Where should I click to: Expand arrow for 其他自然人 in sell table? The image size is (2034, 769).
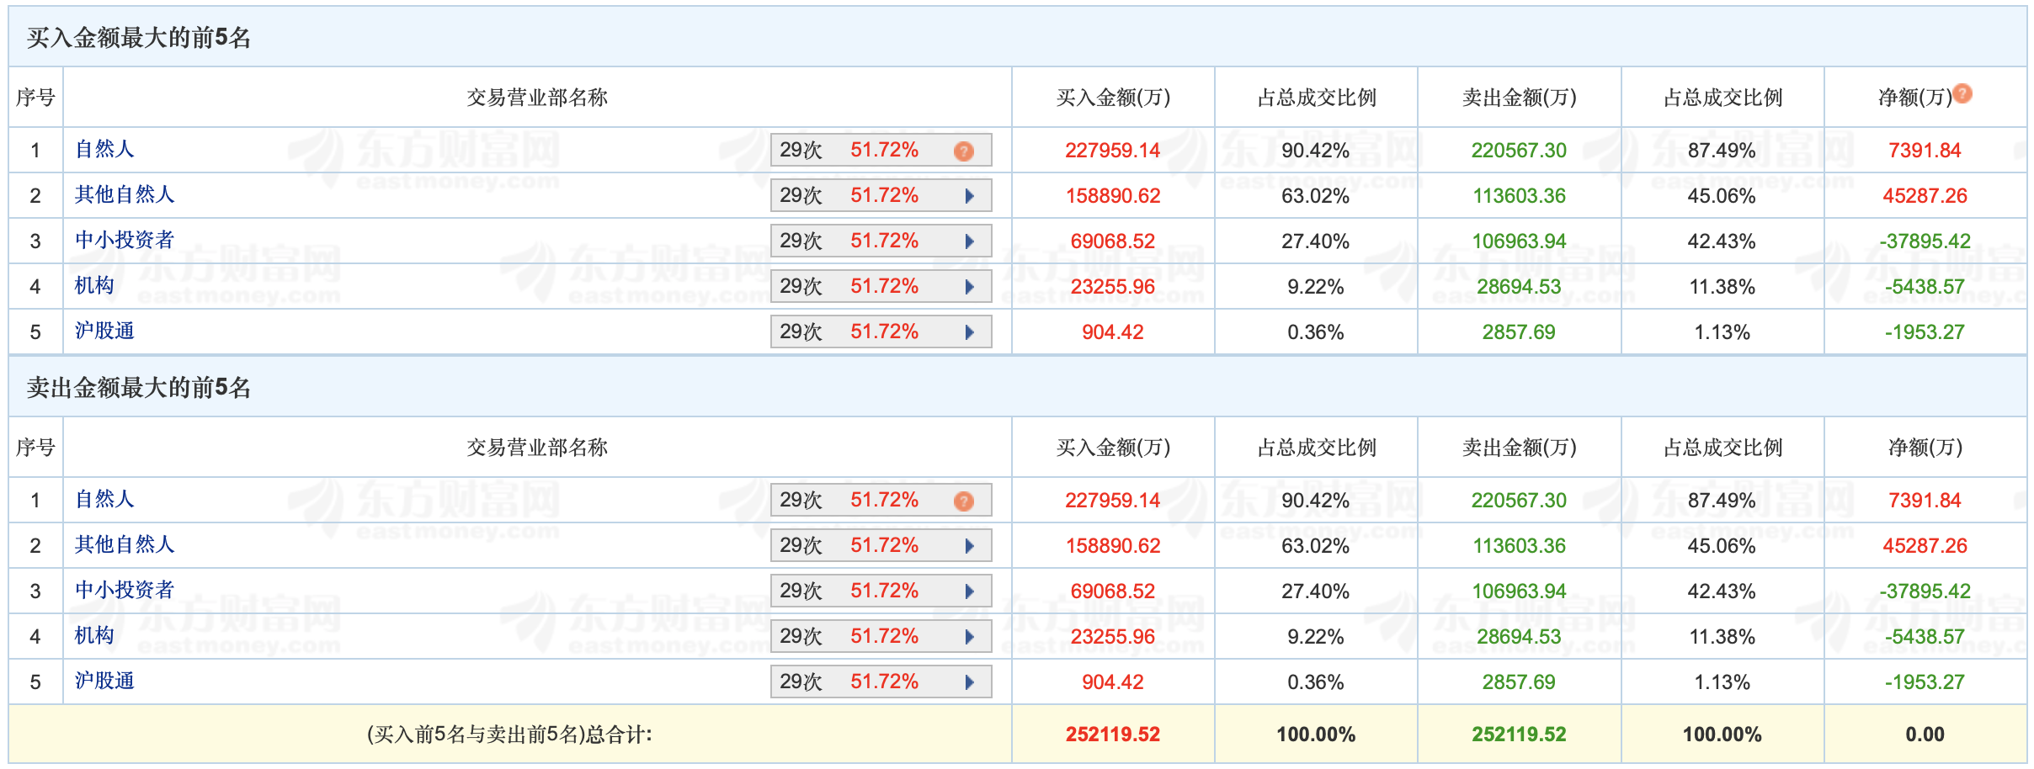pyautogui.click(x=969, y=546)
